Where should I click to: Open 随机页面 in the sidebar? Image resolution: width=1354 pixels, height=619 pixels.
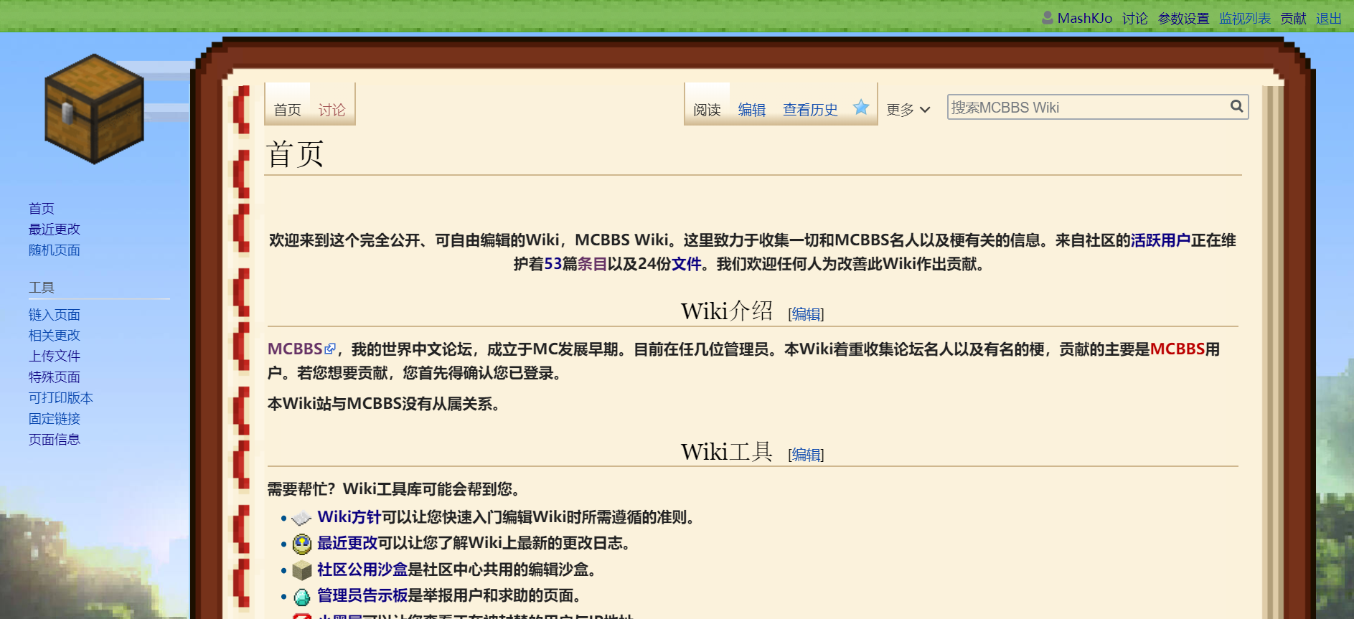click(x=55, y=250)
